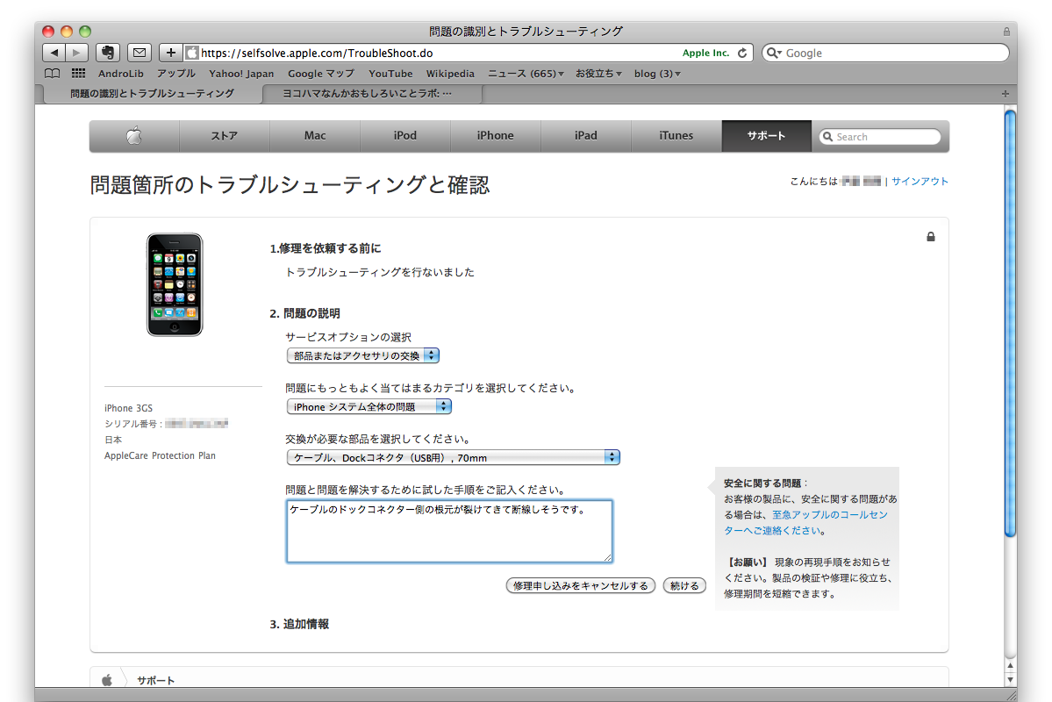The width and height of the screenshot is (1052, 702).
Task: Click the magnifier in the Apple Search box
Action: [828, 137]
